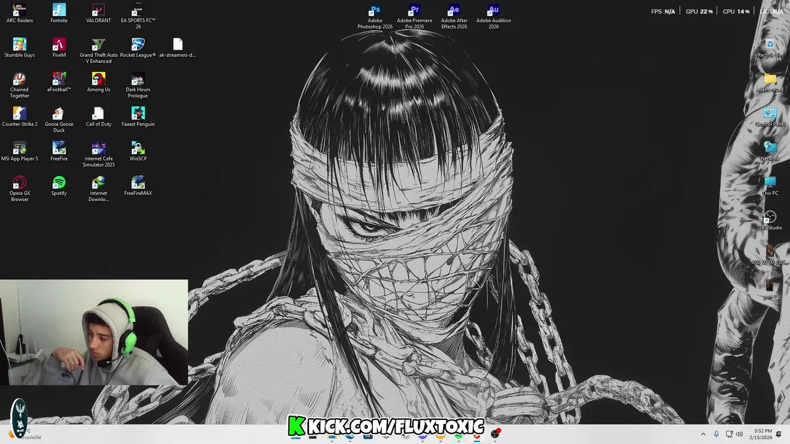
Task: Open the Opera GX Browser icon
Action: tap(20, 189)
